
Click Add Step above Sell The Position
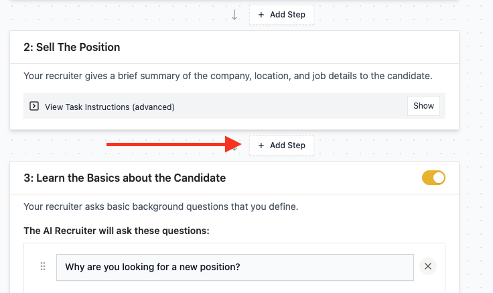[x=281, y=15]
